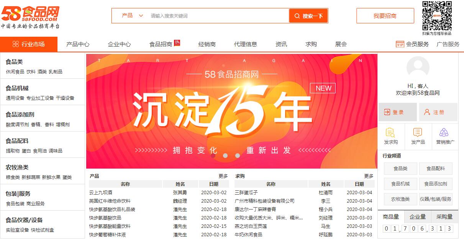Select 食用油 subcategory
Screen dimensions: 464x242
point(40,151)
